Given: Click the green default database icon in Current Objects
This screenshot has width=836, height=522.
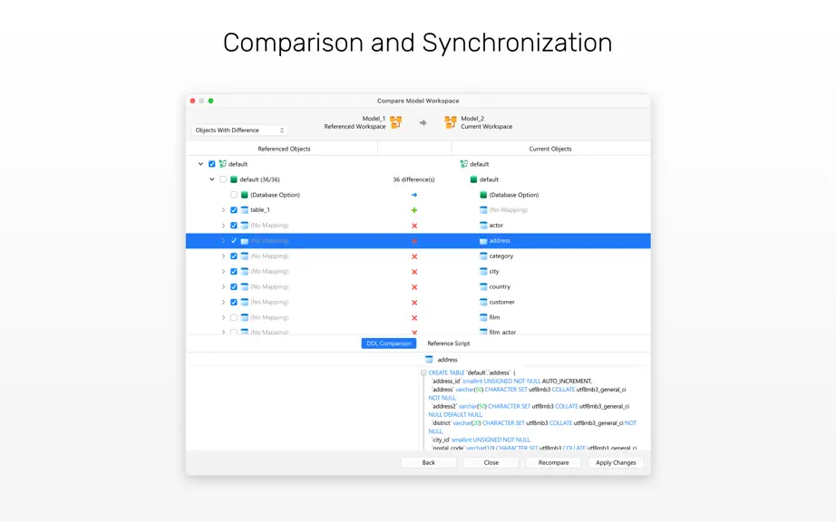Looking at the screenshot, I should pyautogui.click(x=473, y=179).
